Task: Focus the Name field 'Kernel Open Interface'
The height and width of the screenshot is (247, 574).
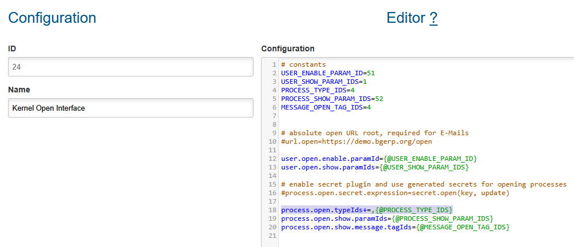Action: [x=130, y=108]
